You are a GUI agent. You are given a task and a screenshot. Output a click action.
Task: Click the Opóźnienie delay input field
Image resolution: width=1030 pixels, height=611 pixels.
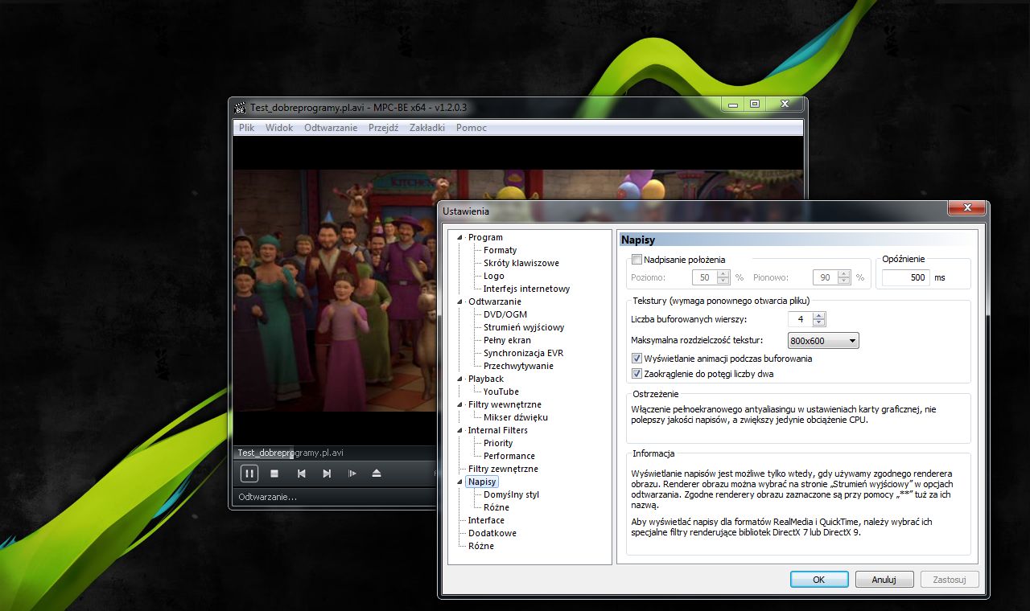(905, 277)
